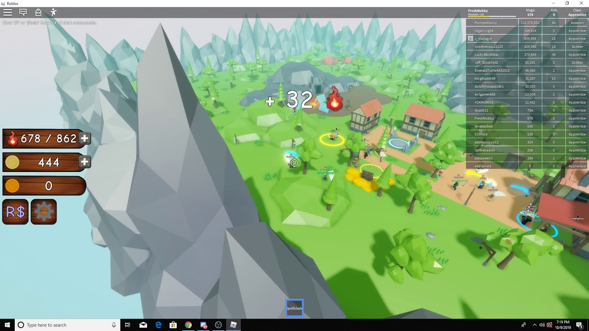
Task: Click the Class column header
Action: coord(577,10)
